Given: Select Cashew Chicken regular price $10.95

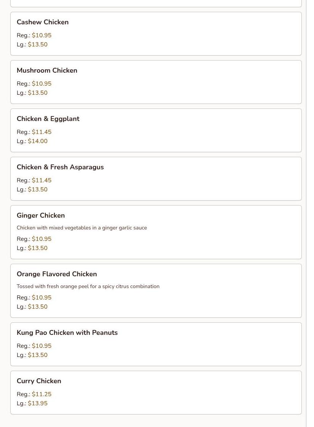Looking at the screenshot, I should click(x=42, y=35).
